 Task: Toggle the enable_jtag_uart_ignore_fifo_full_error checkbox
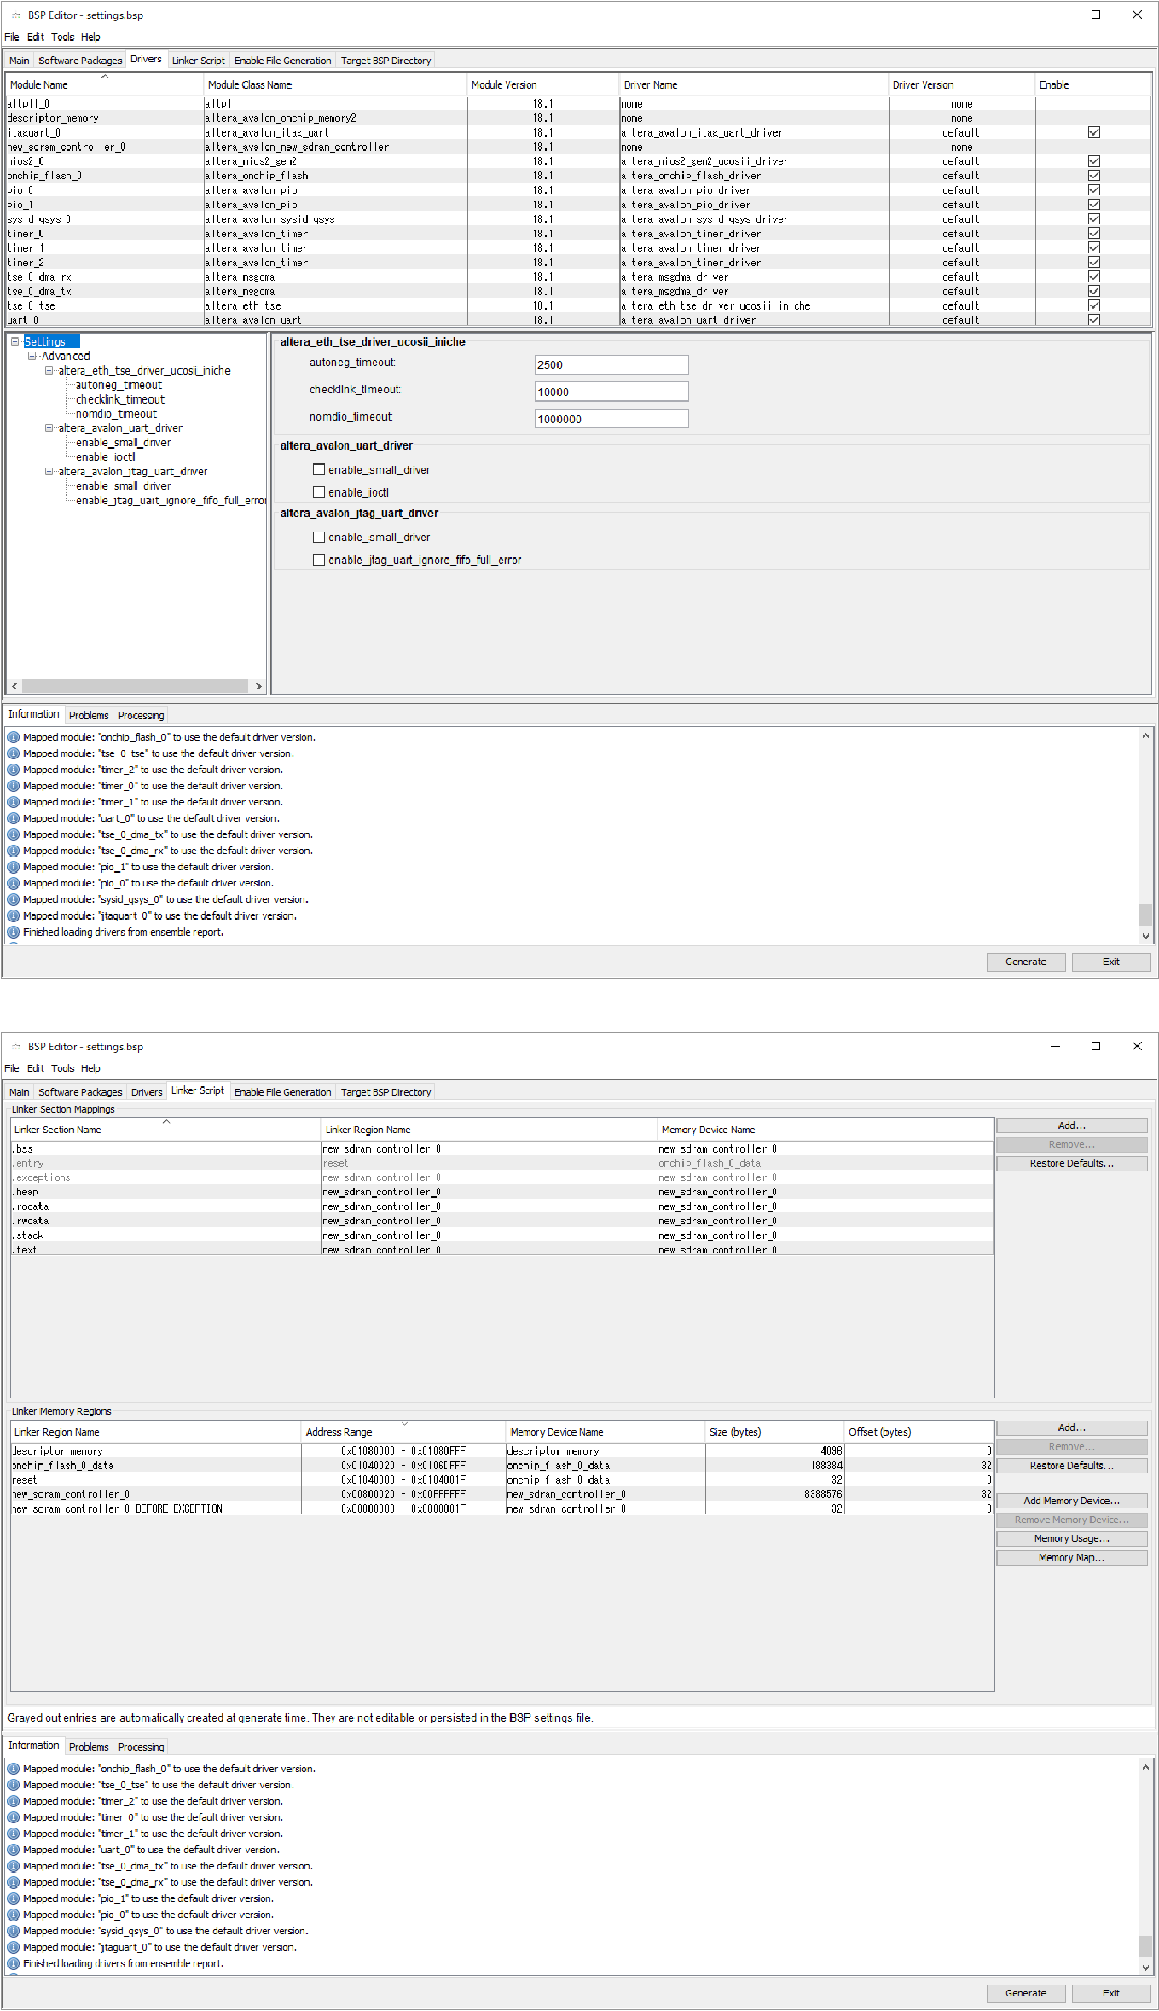click(319, 560)
